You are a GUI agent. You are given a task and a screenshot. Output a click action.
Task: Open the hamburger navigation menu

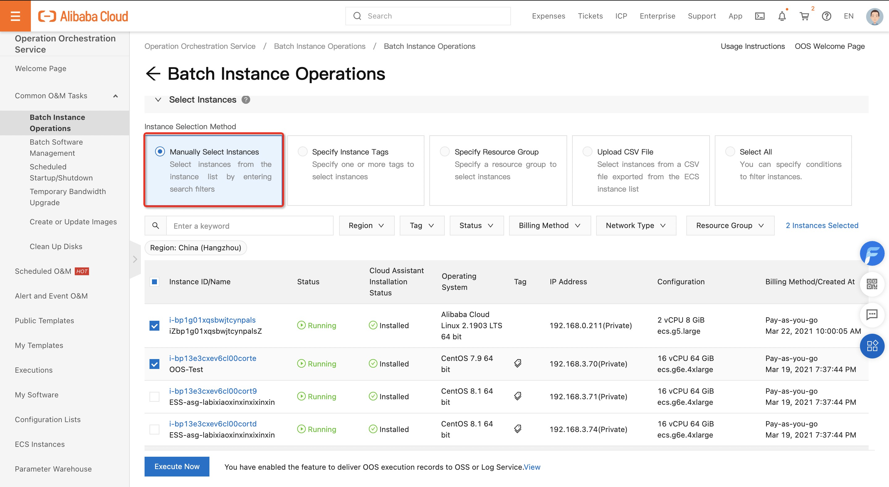pos(15,16)
